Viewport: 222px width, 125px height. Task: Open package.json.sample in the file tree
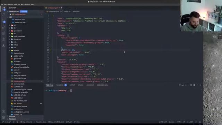coord(21,112)
